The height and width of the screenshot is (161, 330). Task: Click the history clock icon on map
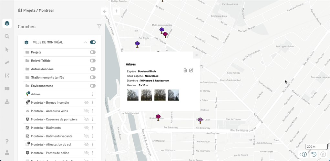[314, 154]
